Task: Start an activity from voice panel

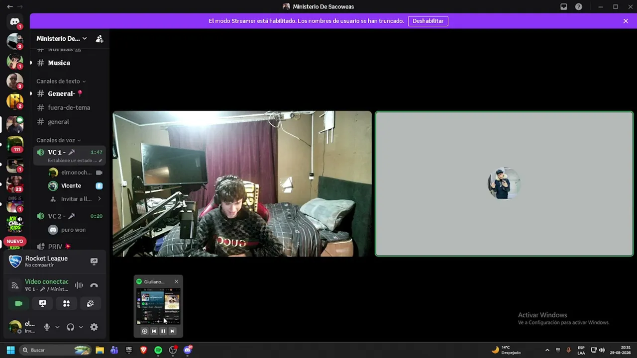Action: (66, 303)
